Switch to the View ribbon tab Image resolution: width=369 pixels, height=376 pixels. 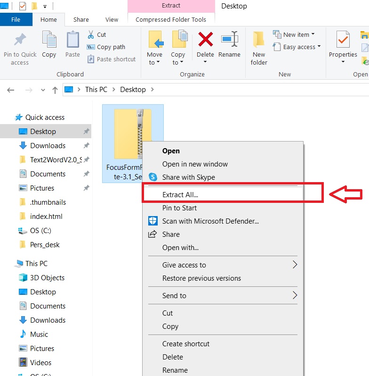[x=112, y=20]
